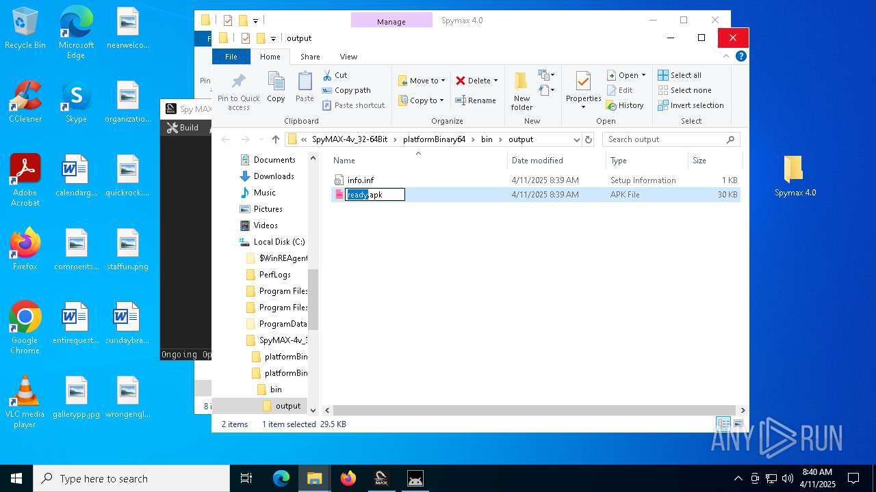Open the File tab
Viewport: 876px width, 492px height.
[231, 57]
